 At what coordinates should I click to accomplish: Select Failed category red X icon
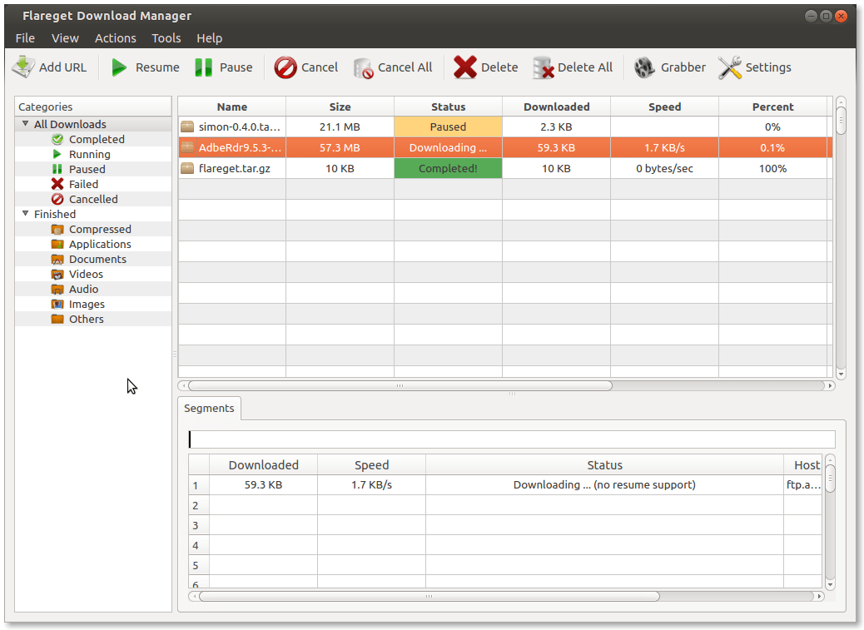click(57, 184)
